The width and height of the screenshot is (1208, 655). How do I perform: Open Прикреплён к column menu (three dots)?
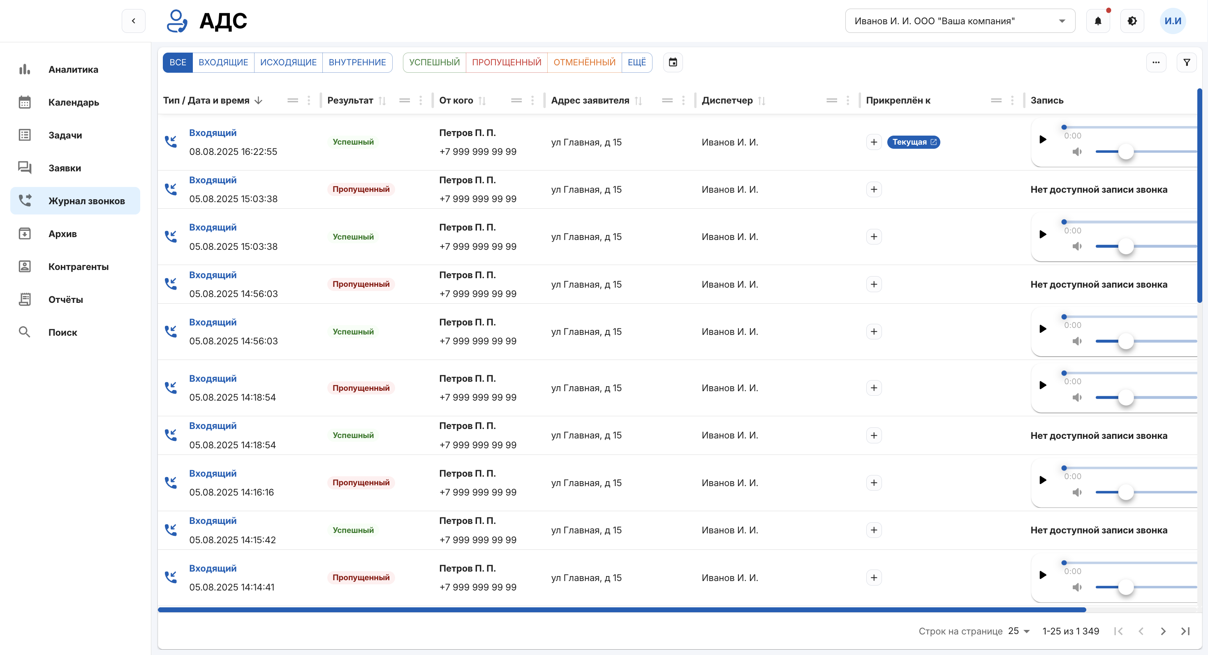pos(1012,100)
